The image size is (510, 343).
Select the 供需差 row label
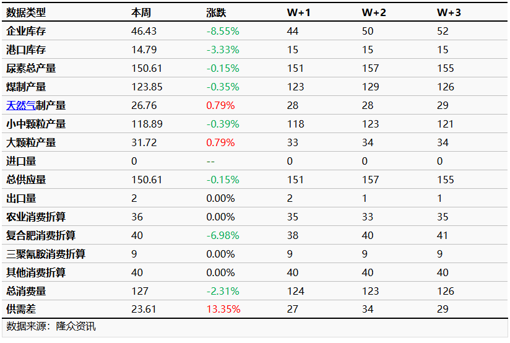pos(21,310)
